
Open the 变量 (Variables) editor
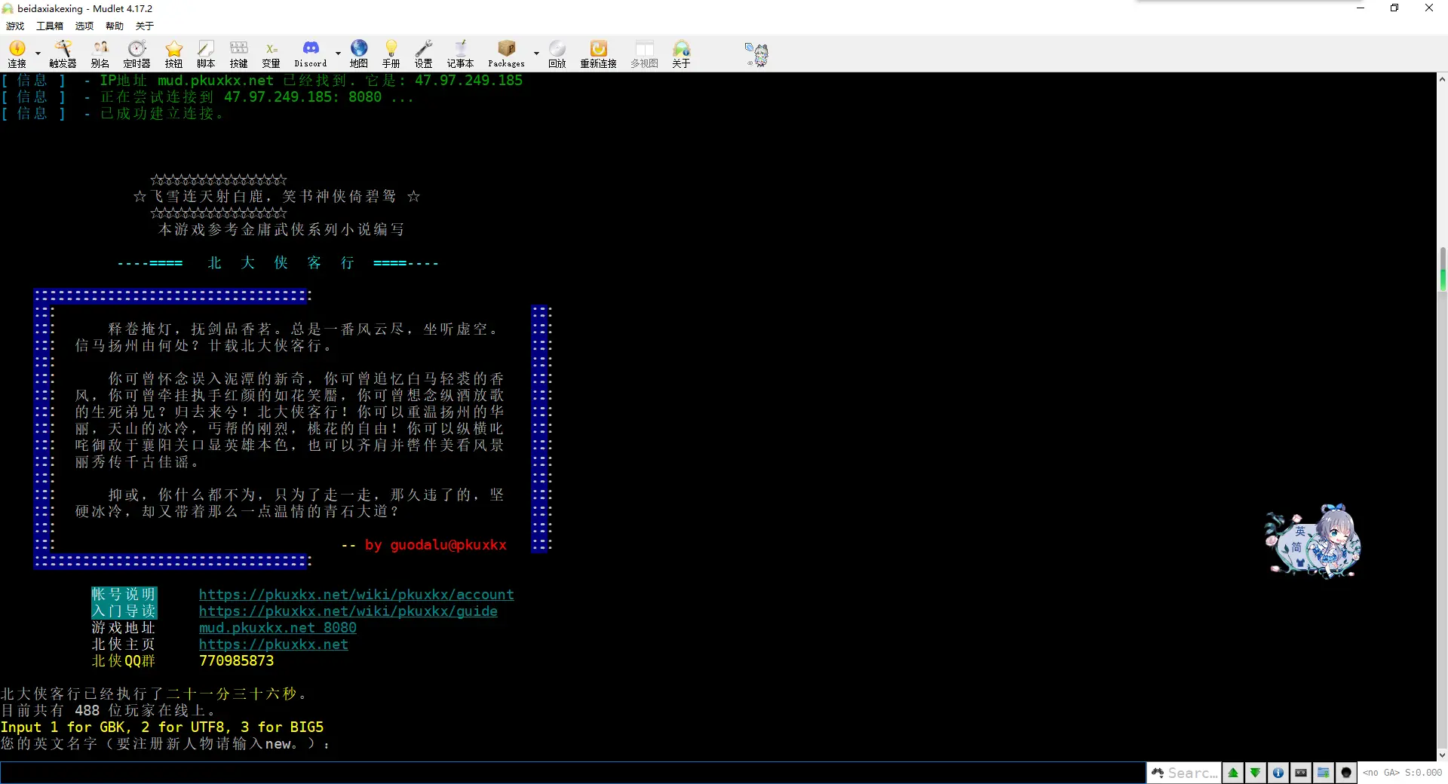coord(271,54)
